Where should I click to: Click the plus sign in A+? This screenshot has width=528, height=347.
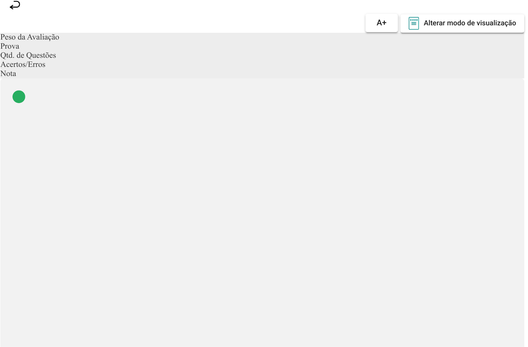(384, 23)
